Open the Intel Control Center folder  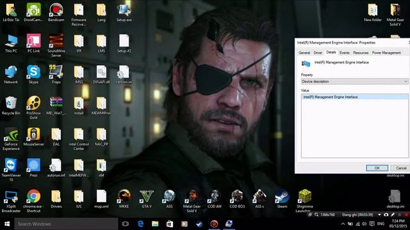coord(79,139)
